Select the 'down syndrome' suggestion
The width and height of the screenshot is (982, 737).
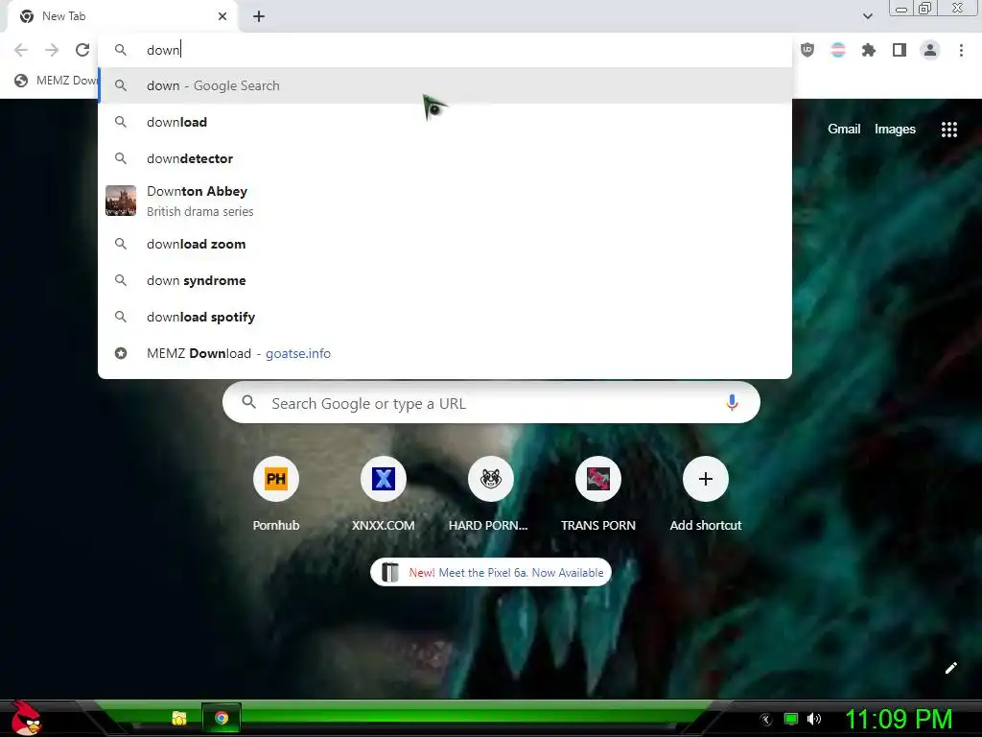(445, 280)
